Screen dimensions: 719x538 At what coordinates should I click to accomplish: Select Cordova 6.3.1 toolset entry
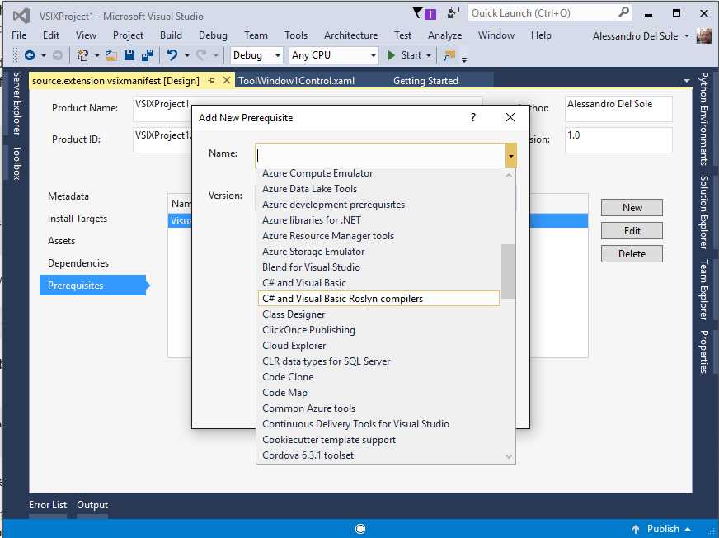(x=378, y=455)
